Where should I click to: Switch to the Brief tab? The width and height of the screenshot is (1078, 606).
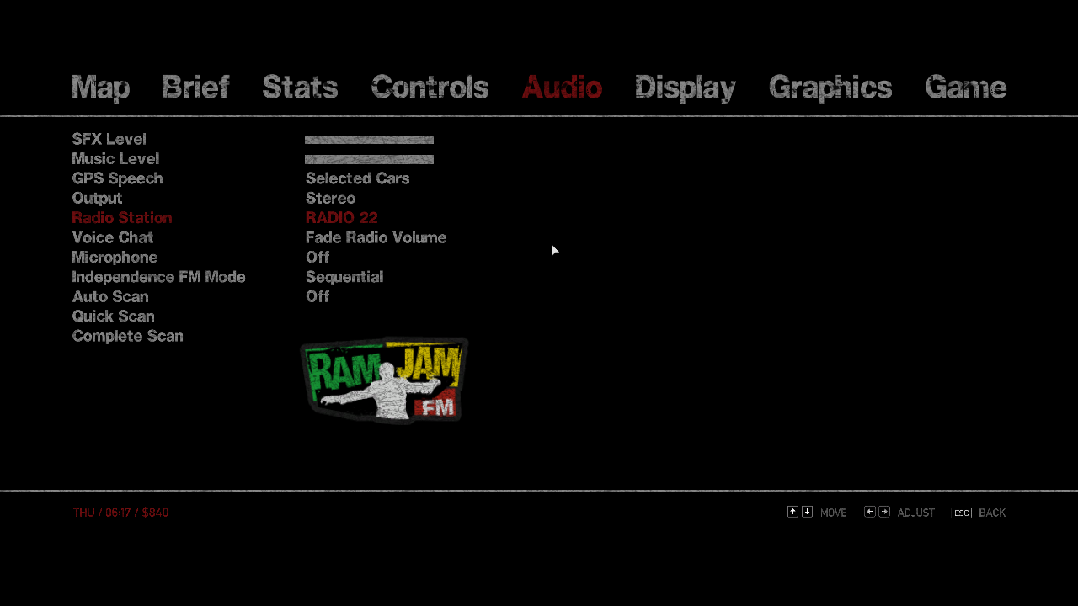pyautogui.click(x=195, y=88)
